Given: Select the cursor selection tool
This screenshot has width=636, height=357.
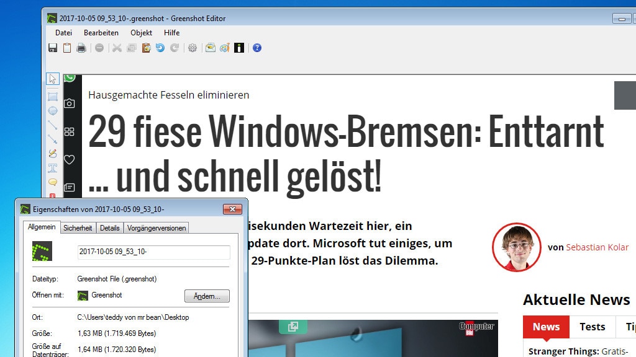Looking at the screenshot, I should pos(53,79).
